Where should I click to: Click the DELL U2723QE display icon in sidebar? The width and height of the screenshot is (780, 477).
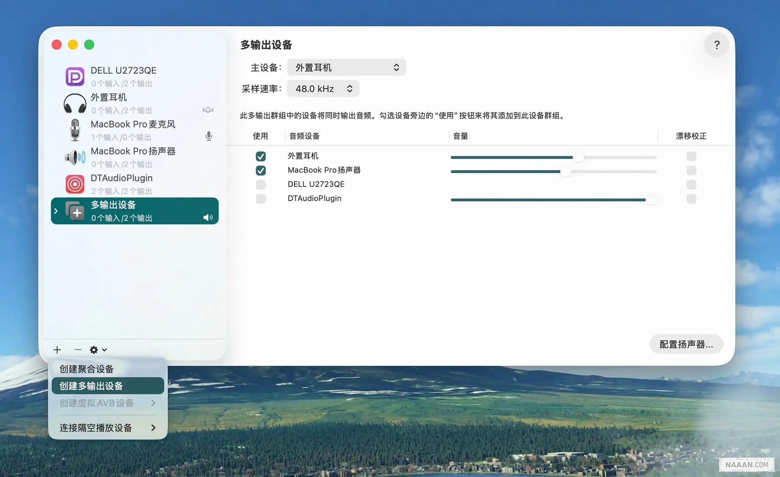[75, 76]
